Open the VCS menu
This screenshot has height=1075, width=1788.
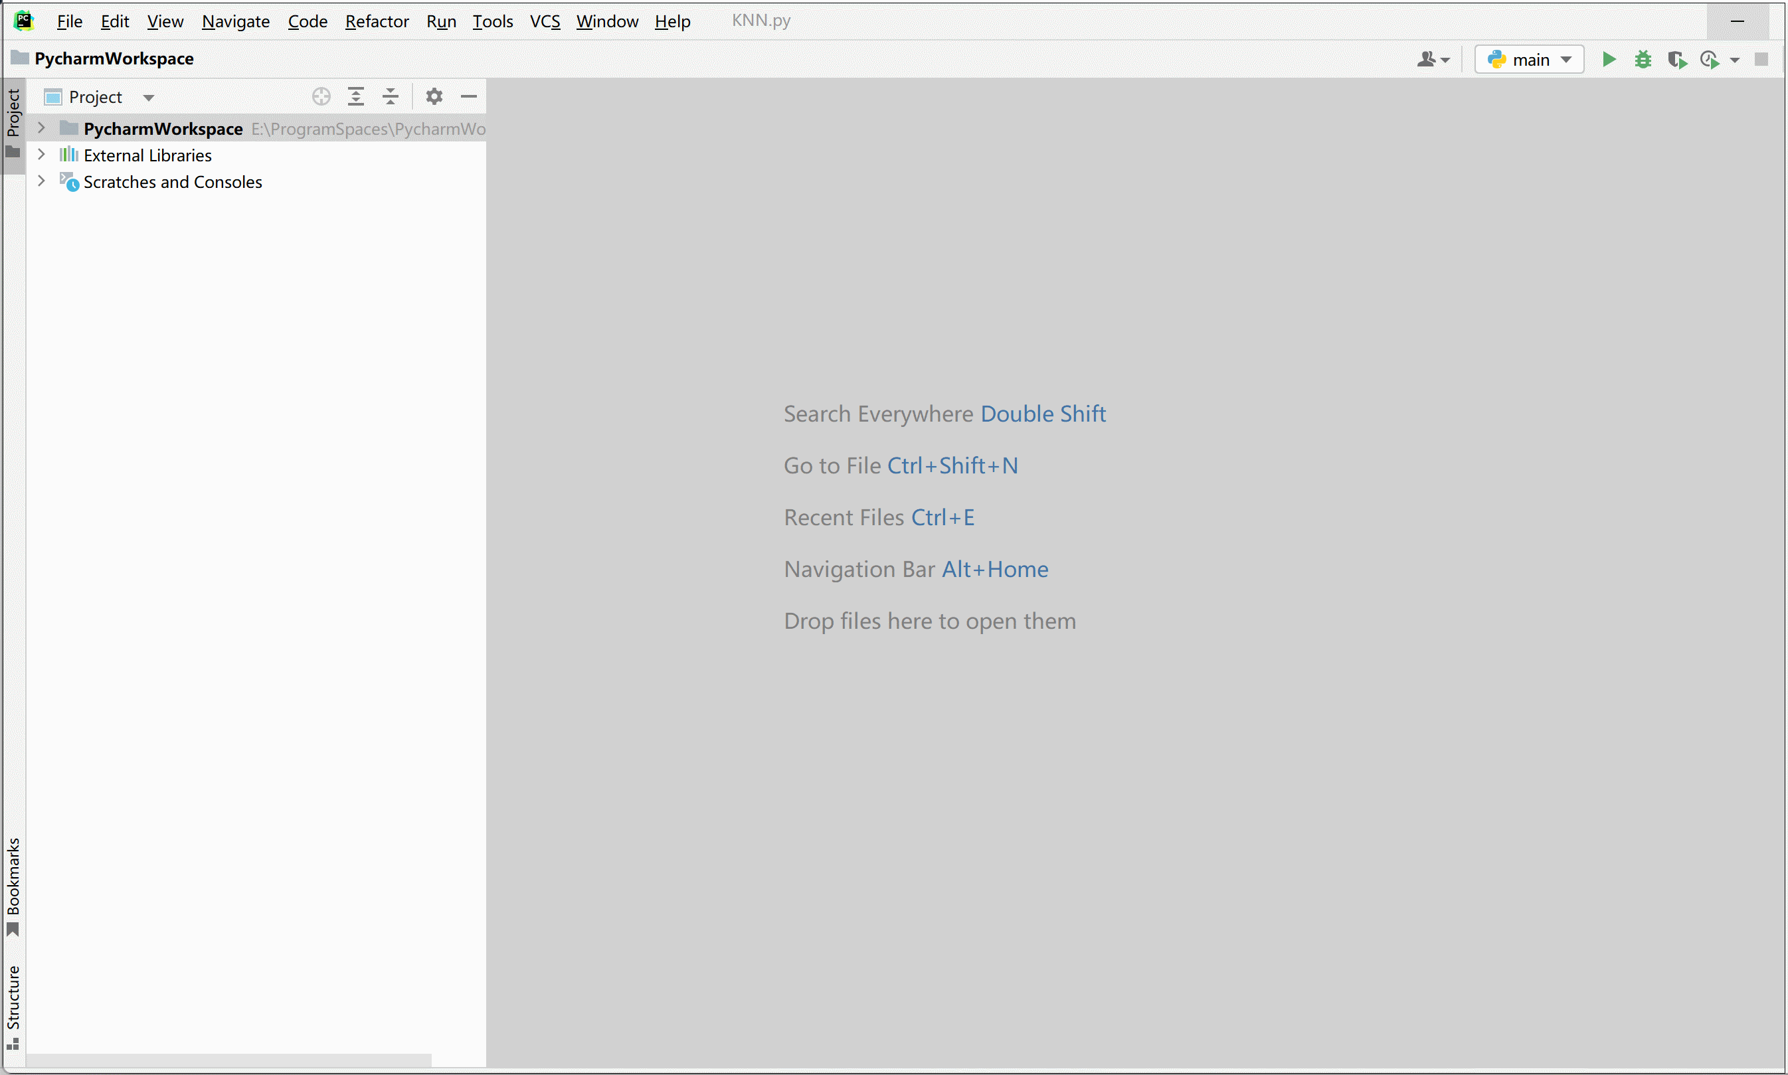(545, 21)
